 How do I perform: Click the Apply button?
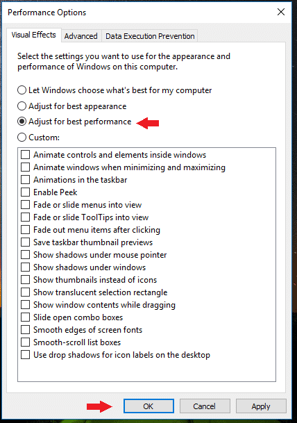click(x=261, y=406)
